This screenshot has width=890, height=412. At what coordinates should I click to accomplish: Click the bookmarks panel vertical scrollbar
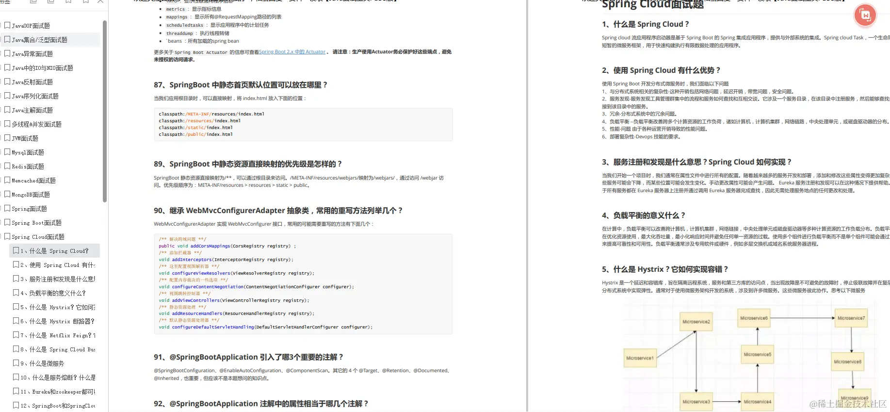(105, 111)
